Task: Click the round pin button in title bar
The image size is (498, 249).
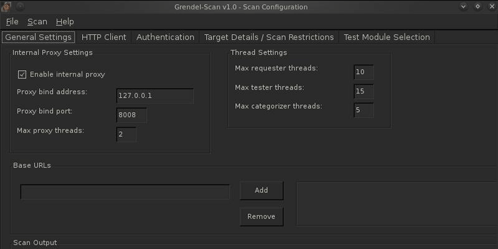Action: coord(20,6)
